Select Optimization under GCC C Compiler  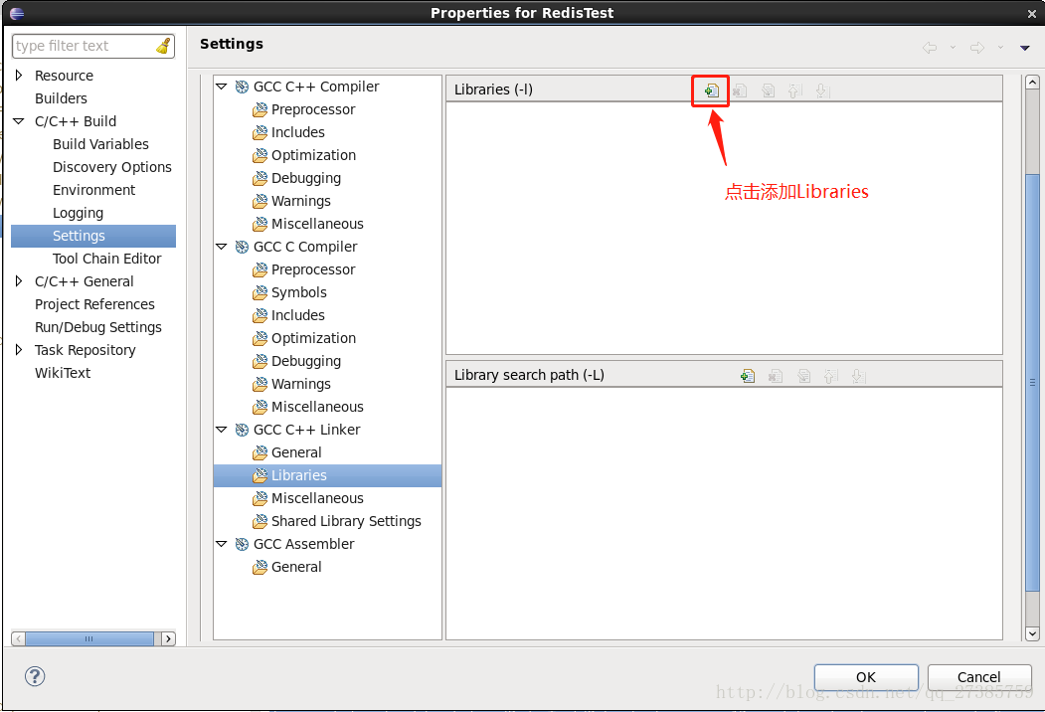click(x=313, y=339)
